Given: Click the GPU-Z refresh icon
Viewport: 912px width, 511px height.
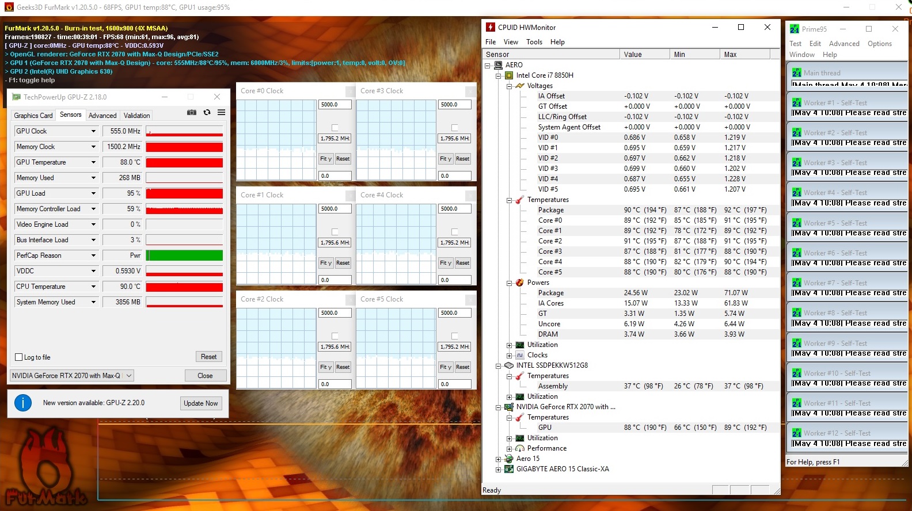Looking at the screenshot, I should point(207,112).
